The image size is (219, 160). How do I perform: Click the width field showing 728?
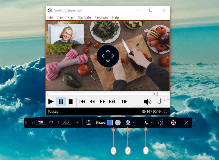click(x=40, y=122)
